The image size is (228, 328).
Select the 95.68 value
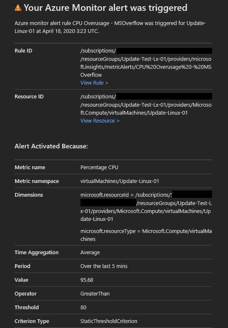87,280
